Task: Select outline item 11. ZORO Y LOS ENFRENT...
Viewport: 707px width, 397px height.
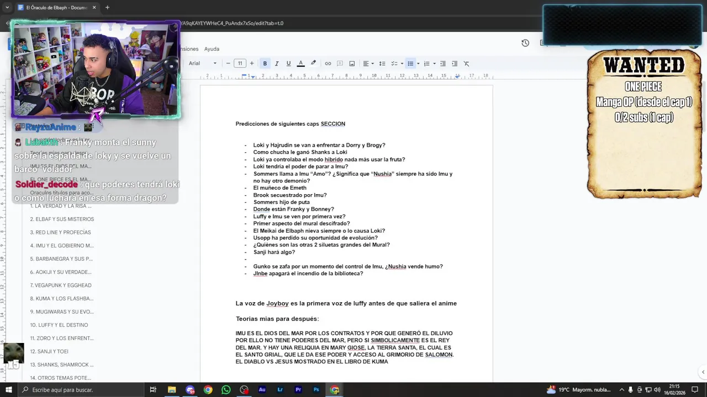Action: pos(62,338)
